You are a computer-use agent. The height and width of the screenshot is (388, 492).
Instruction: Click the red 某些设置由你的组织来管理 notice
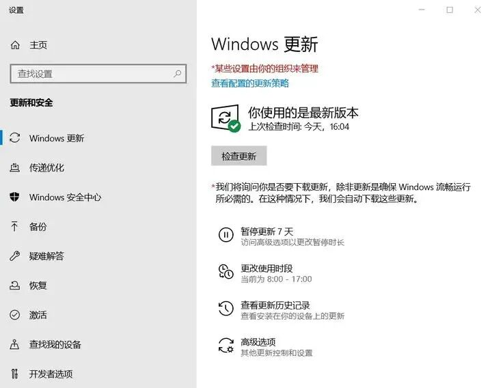coord(265,68)
